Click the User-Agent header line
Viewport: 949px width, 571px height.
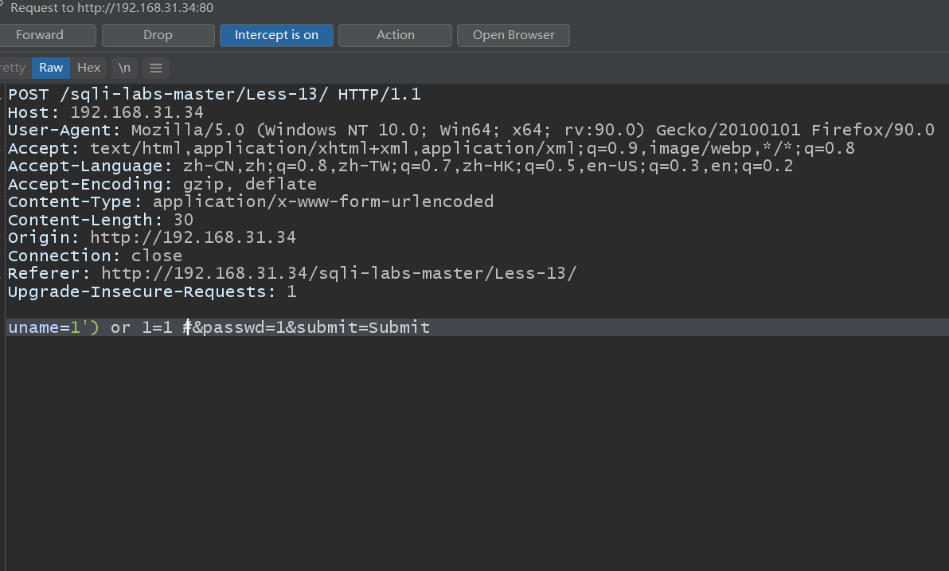pos(471,130)
